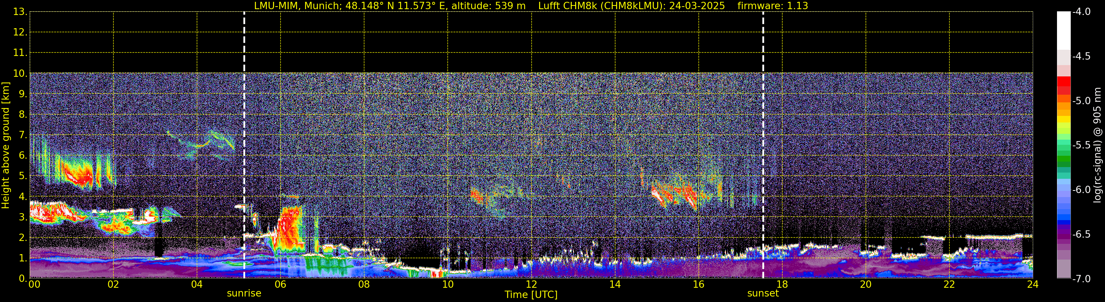This screenshot has width=1105, height=302.
Task: Click the time axis tick label '14'
Action: pos(615,284)
